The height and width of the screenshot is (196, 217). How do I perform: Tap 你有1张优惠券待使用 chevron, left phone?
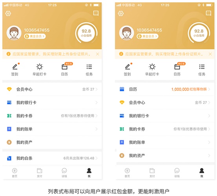point(97,116)
